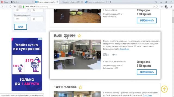Book Branch coworking via ЗАБРОНИРОВАТЬ button
174x97 pixels.
(x=147, y=72)
